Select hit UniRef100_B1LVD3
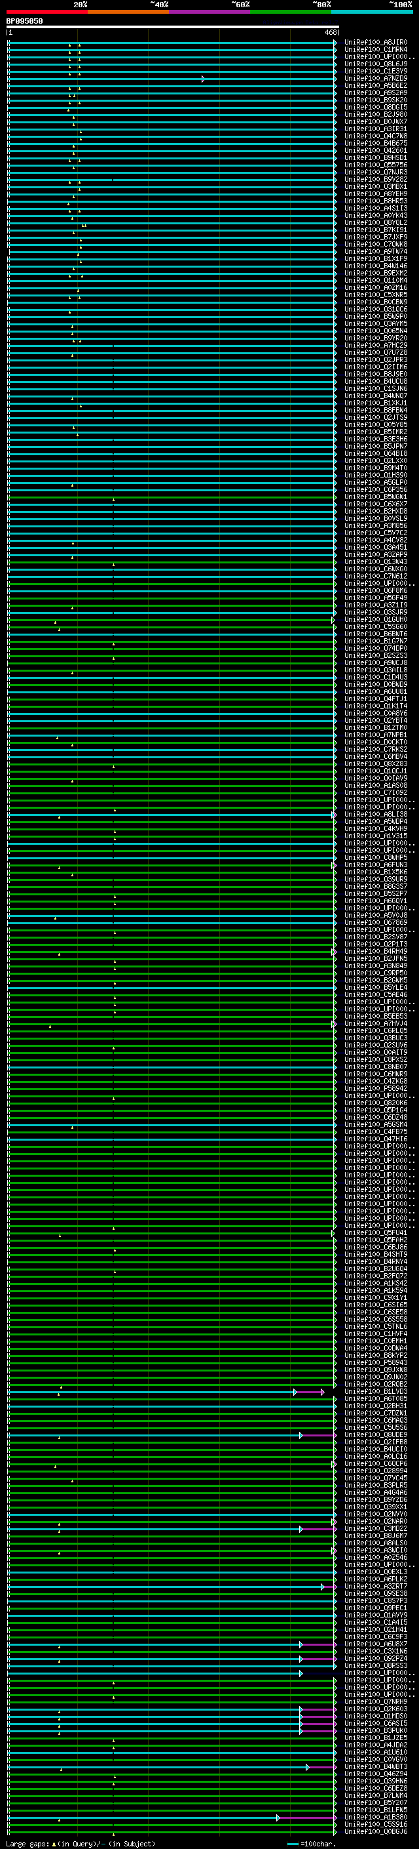Screen dimensions: 419x1849 tap(376, 1391)
